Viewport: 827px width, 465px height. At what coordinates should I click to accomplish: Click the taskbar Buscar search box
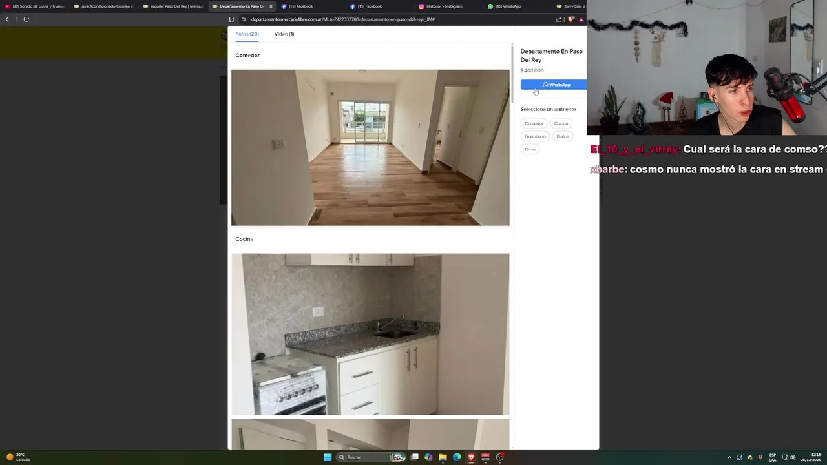click(372, 457)
